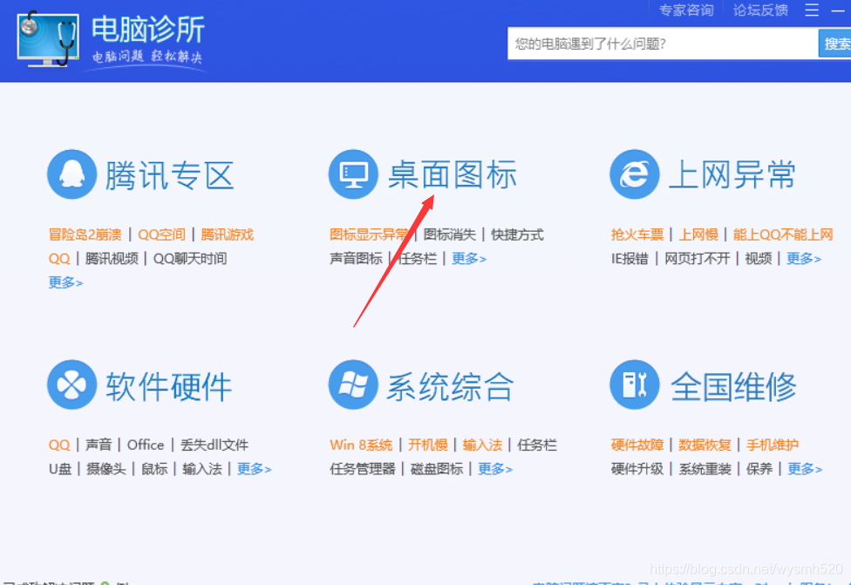This screenshot has width=851, height=585.
Task: Select the Office link
Action: tap(146, 445)
